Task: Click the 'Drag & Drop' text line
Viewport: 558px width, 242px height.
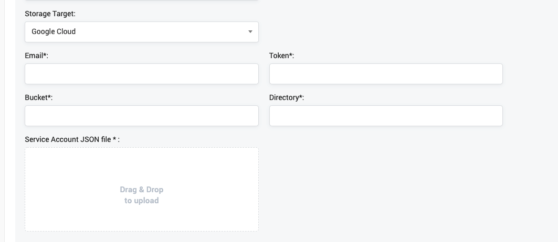Action: click(142, 190)
